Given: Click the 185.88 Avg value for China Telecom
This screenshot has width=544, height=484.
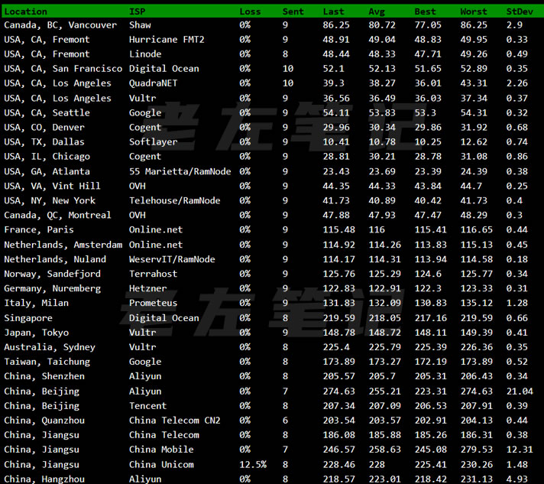Looking at the screenshot, I should pyautogui.click(x=384, y=435).
